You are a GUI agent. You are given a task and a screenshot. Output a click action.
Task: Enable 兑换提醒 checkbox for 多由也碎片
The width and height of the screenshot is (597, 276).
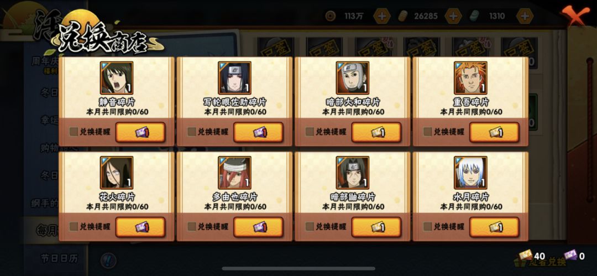[192, 227]
